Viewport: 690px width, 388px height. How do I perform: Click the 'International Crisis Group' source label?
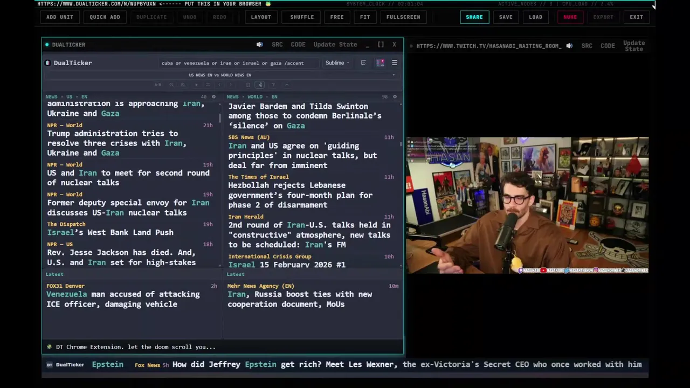[270, 257]
